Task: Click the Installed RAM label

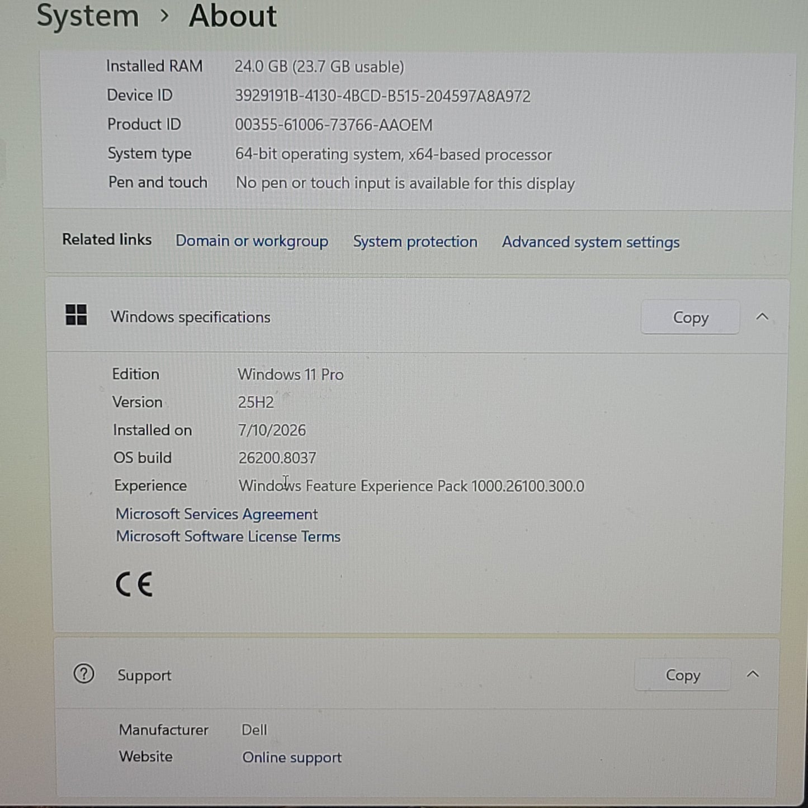Action: (154, 66)
